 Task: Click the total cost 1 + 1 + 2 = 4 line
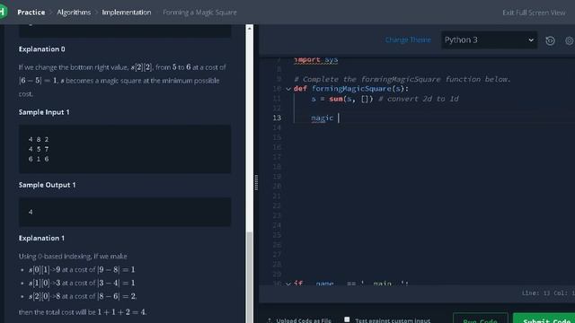point(83,312)
